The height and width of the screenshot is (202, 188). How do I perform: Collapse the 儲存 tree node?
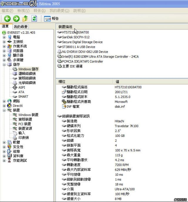pyautogui.click(x=4, y=65)
